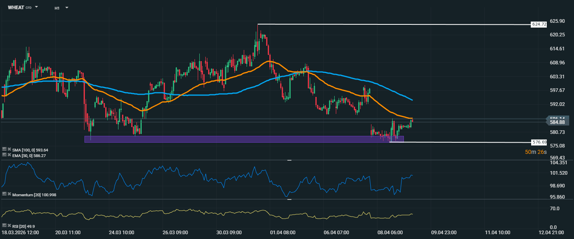Grab the divider handle above RSI panel
This screenshot has width=574, height=239.
[x=289, y=199]
